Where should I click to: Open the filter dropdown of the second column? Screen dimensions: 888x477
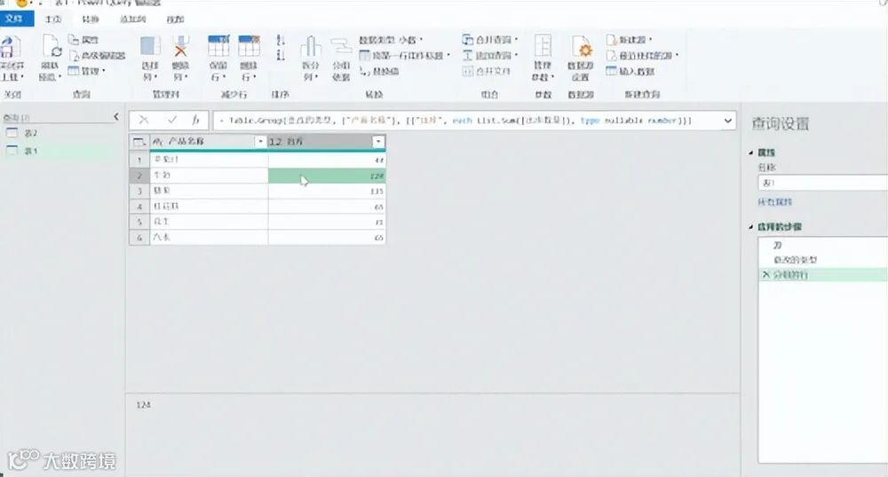coord(378,142)
